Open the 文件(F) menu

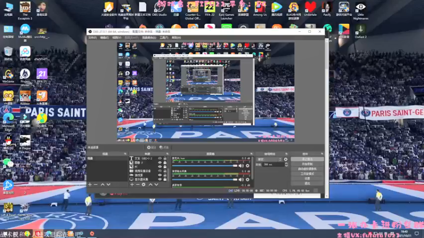click(92, 38)
